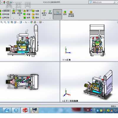The image size is (118, 118).
Task: Click the '*左视' viewport label
Action: point(68,60)
